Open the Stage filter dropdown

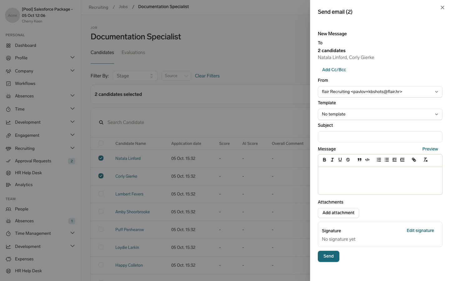click(x=135, y=76)
